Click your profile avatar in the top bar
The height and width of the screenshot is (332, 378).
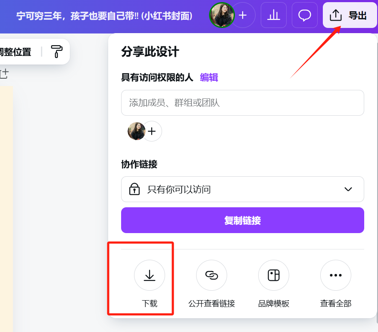tap(222, 15)
